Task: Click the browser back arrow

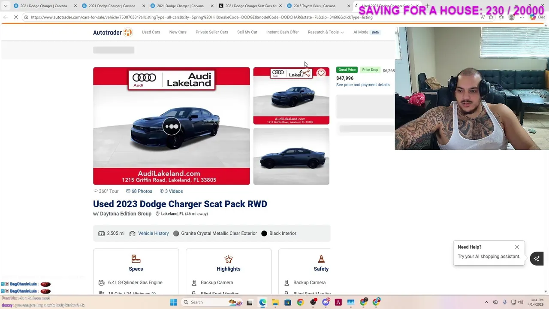Action: pos(5,17)
